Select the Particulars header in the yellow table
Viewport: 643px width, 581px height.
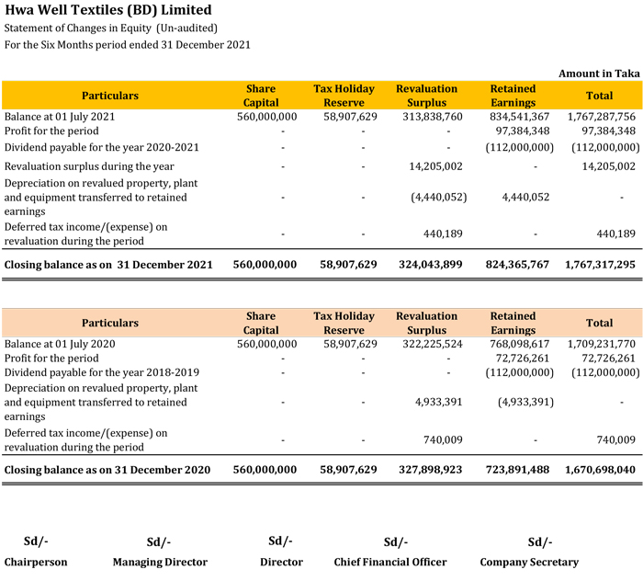tap(110, 96)
